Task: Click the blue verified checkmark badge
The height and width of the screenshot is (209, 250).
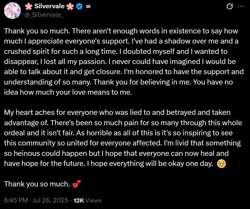Action: pos(79,6)
